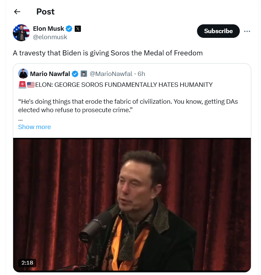Click the red siren emoji
This screenshot has height=275, width=261.
(22, 85)
